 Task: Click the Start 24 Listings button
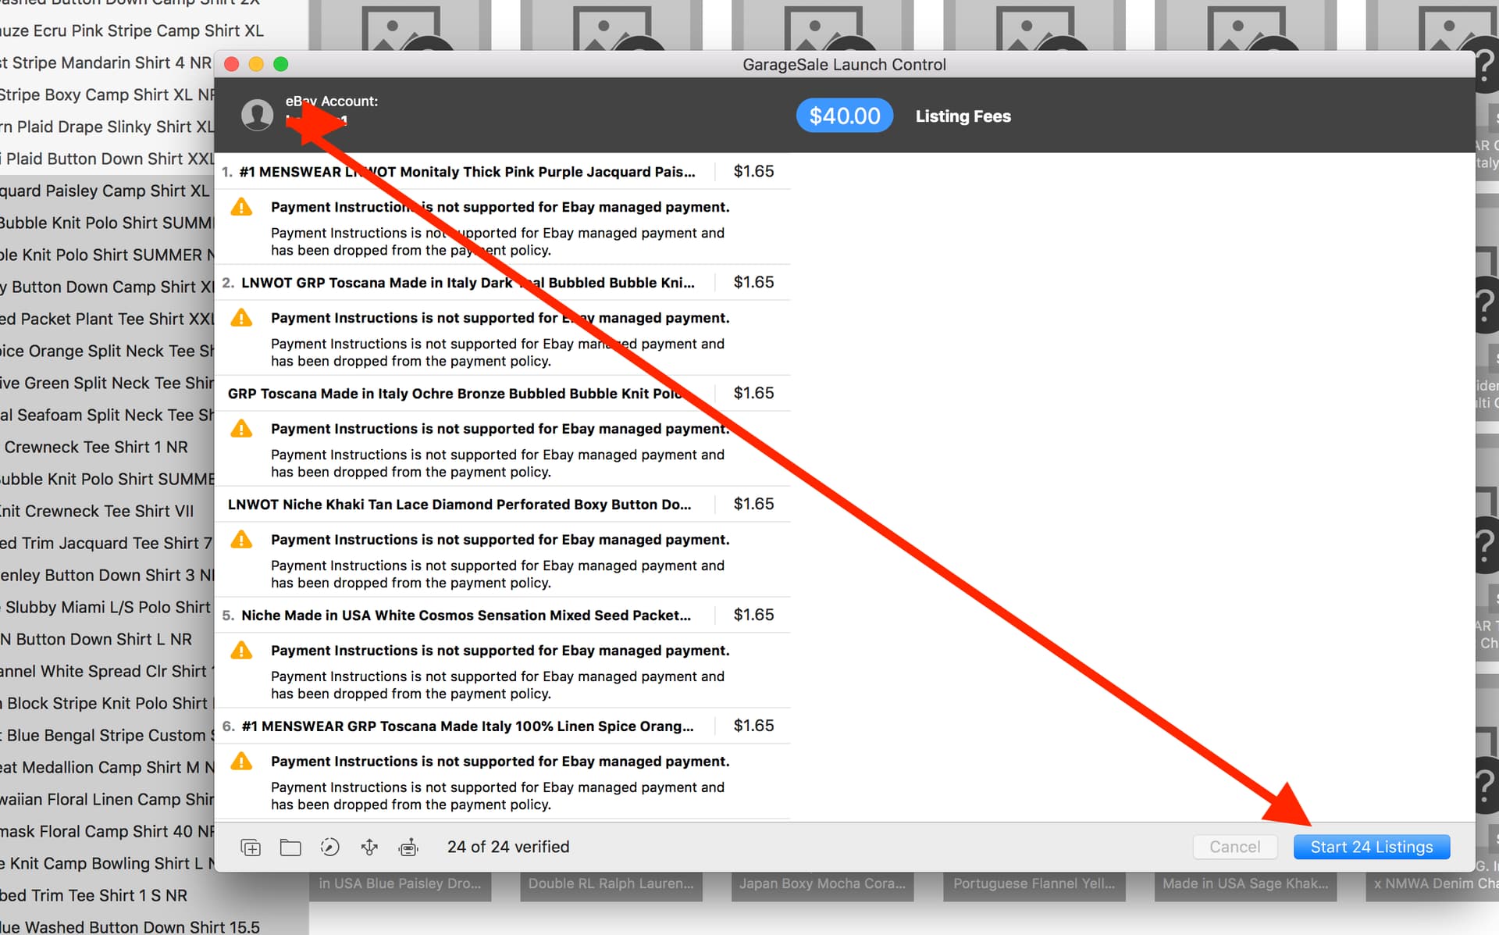[x=1372, y=847]
